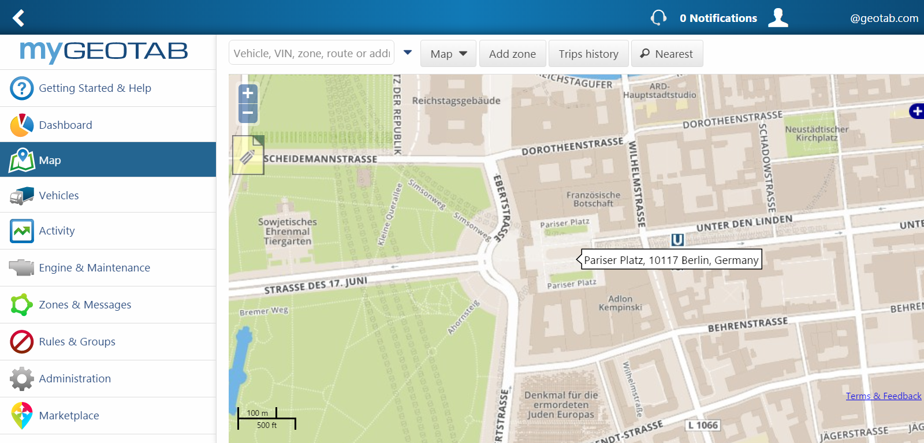Open the Dashboard menu item
The width and height of the screenshot is (924, 443).
(x=108, y=125)
